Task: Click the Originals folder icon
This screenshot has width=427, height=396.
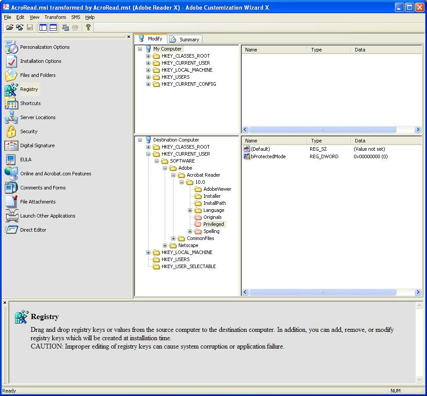Action: pos(198,217)
